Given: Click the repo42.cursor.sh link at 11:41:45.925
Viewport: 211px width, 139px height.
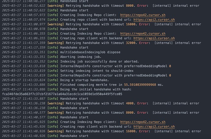Looking at the screenshot, I should [143, 122].
